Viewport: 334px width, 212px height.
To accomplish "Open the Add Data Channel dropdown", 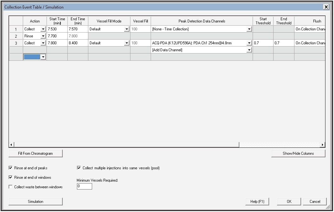I will [x=249, y=50].
